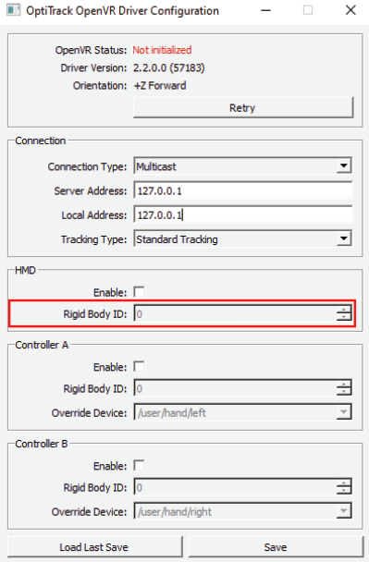The width and height of the screenshot is (369, 562).
Task: Focus the Server Address field
Action: pos(243,190)
